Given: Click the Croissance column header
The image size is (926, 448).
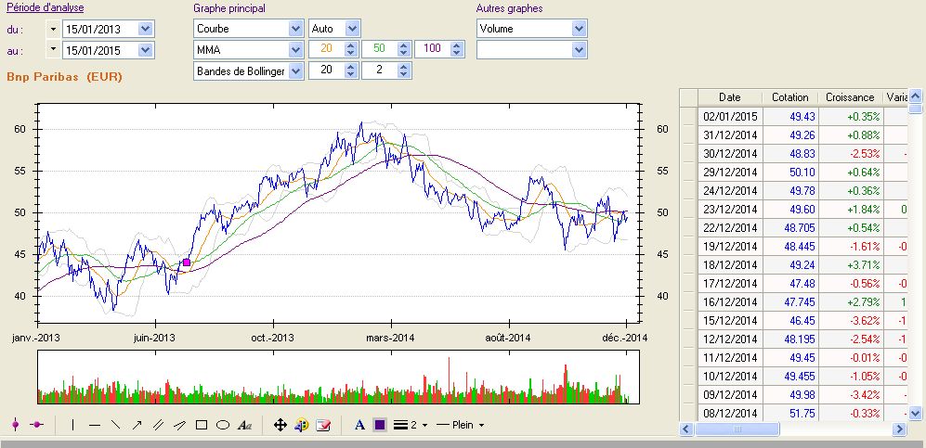Looking at the screenshot, I should 849,96.
